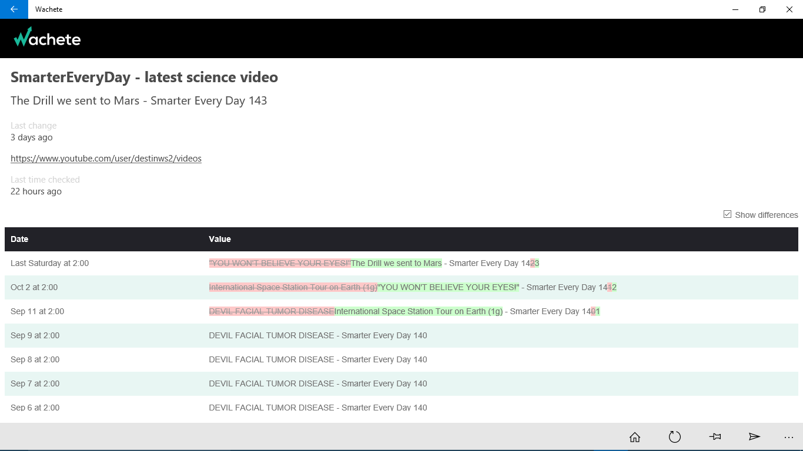Select the Sep 7 at 2:00 row
The width and height of the screenshot is (803, 451).
pyautogui.click(x=401, y=383)
